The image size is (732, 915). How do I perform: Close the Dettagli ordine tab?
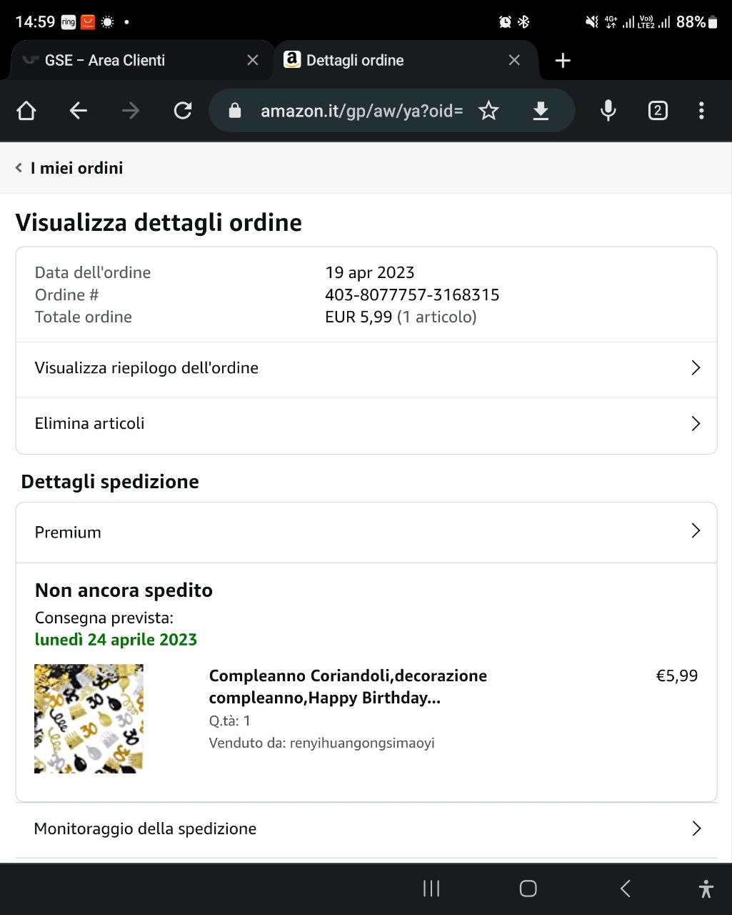pyautogui.click(x=514, y=61)
